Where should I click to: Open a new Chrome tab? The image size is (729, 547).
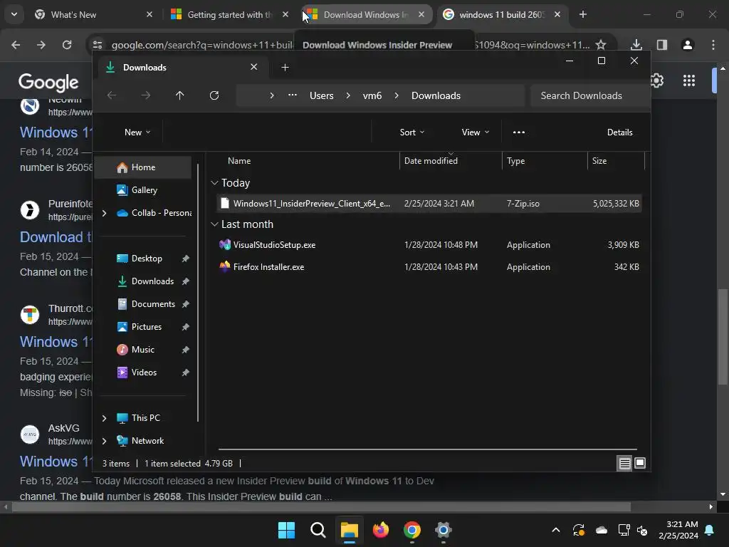pyautogui.click(x=582, y=15)
